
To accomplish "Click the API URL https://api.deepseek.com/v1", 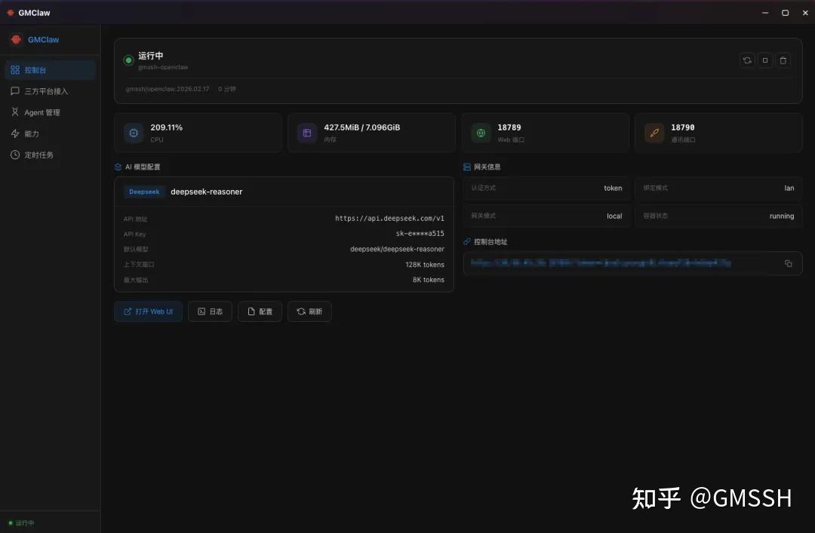I will 389,218.
